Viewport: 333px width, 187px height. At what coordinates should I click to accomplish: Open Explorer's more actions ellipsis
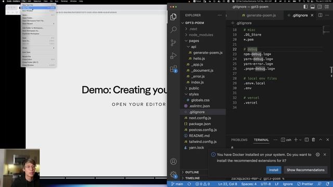pos(220,15)
